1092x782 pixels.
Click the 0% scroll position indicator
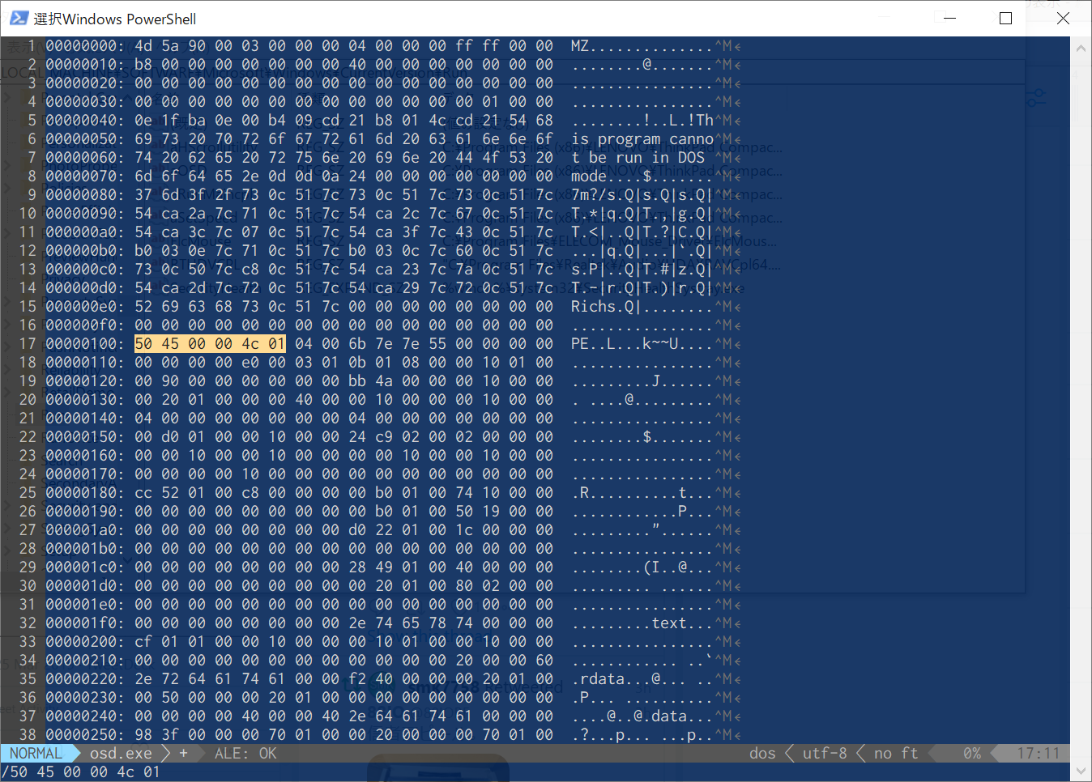(x=972, y=754)
